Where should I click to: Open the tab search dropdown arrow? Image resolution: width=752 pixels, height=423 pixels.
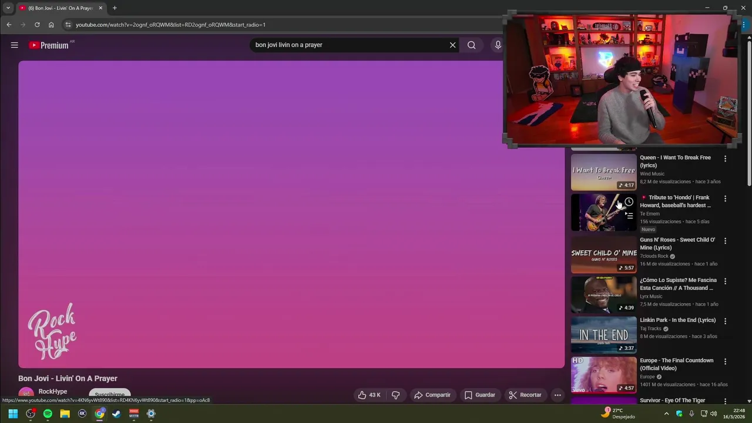pyautogui.click(x=8, y=8)
